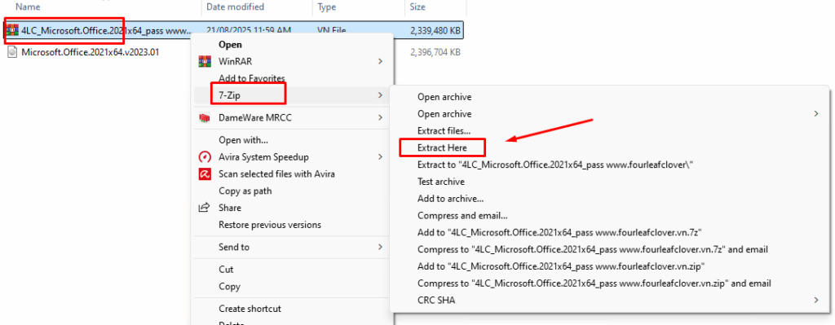Expand the WinRAR submenu arrow
This screenshot has width=835, height=325.
coord(380,61)
